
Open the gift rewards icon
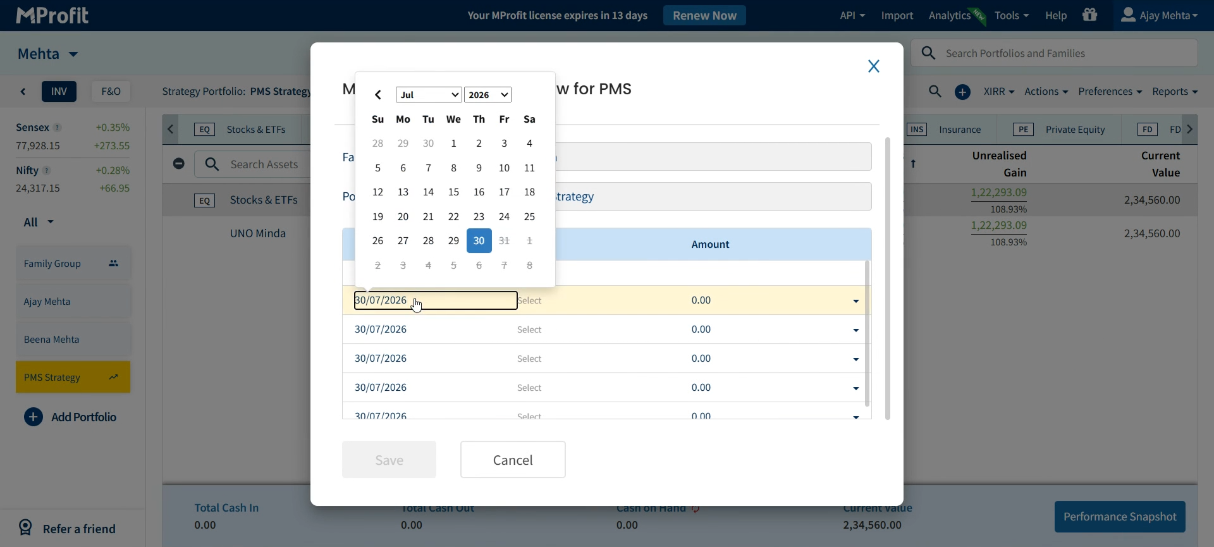[1090, 15]
